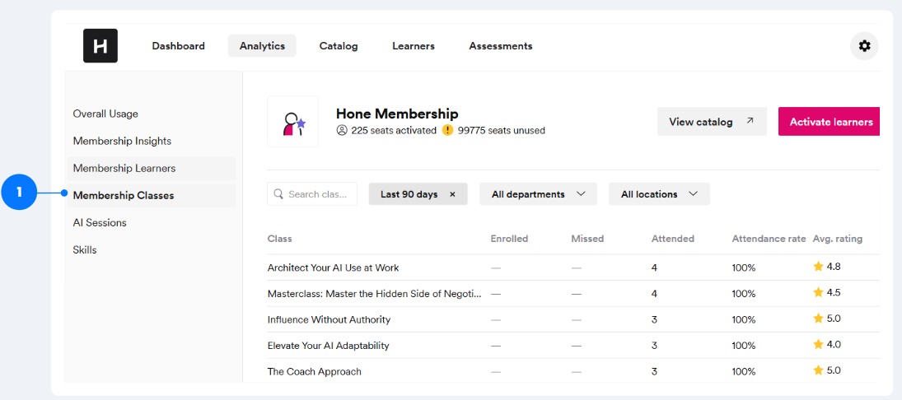This screenshot has width=902, height=400.
Task: Click the external arrow on View catalog
Action: pyautogui.click(x=750, y=121)
